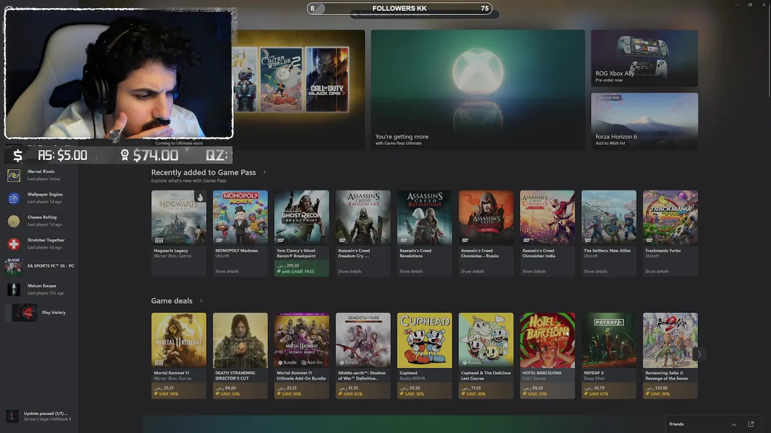Expand Recently added to Game Pass arrow
Viewport: 771px width, 433px height.
pos(264,173)
